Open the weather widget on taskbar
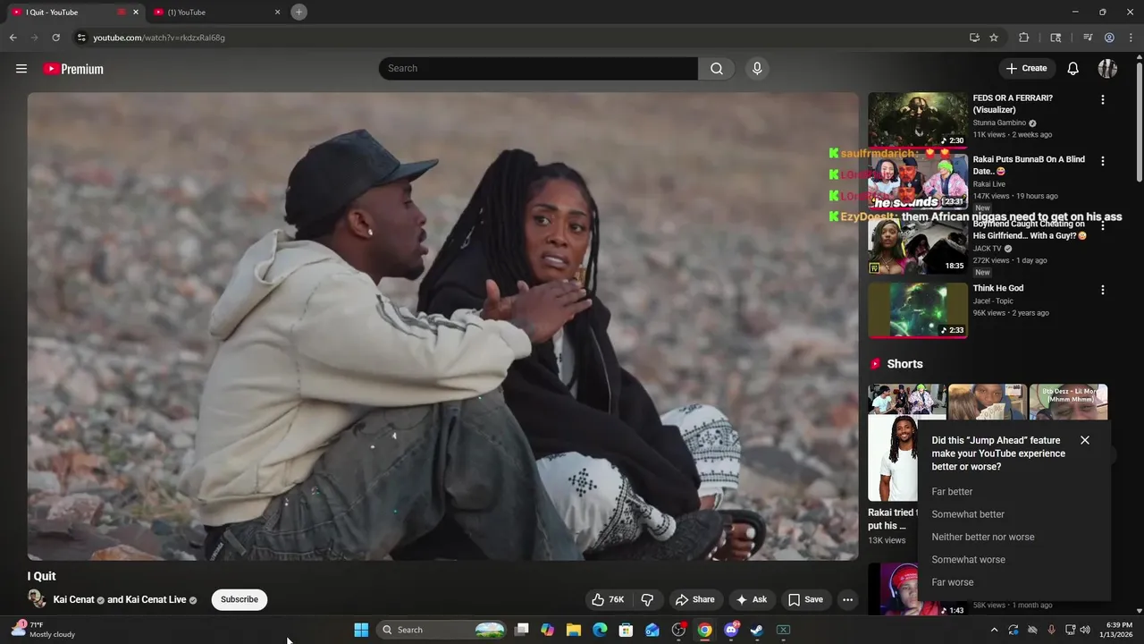 click(43, 630)
